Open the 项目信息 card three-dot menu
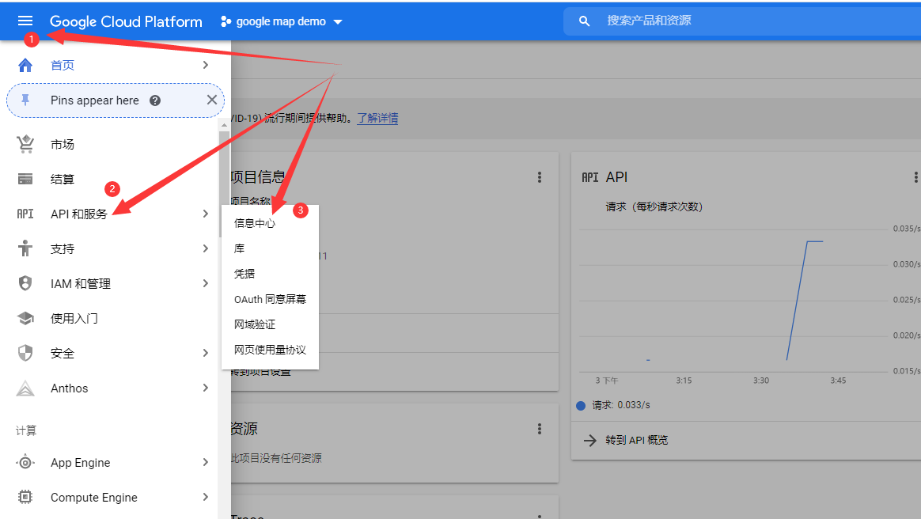The width and height of the screenshot is (921, 519). [539, 177]
